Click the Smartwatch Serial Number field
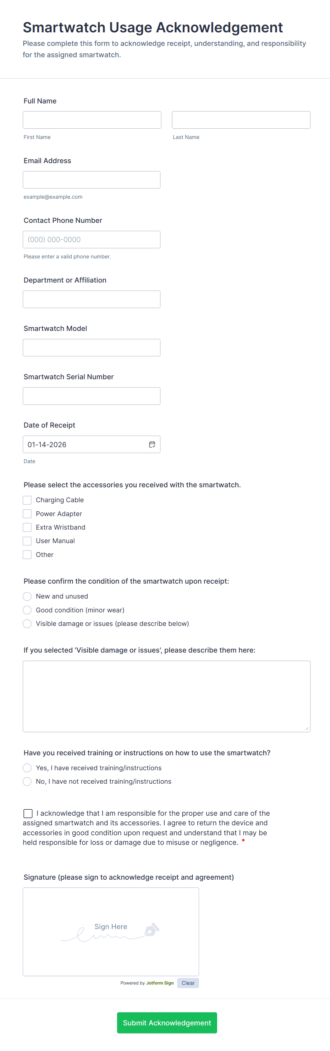The image size is (330, 1051). (92, 396)
